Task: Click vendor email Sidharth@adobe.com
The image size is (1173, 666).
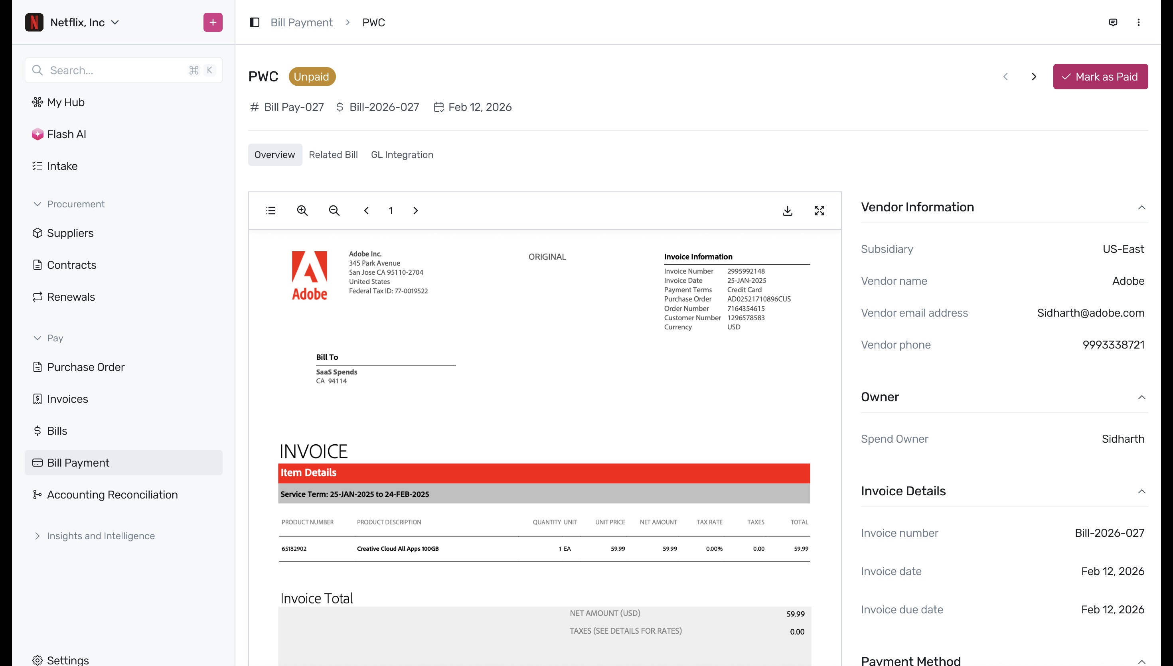Action: [1090, 313]
